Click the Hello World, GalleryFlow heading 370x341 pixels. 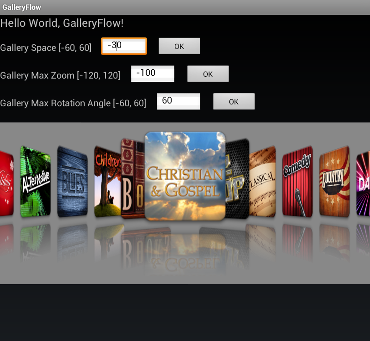click(x=62, y=23)
